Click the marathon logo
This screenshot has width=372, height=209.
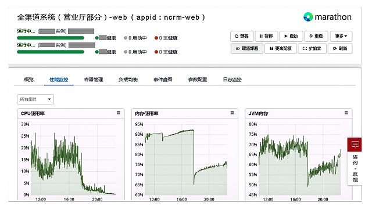click(327, 17)
